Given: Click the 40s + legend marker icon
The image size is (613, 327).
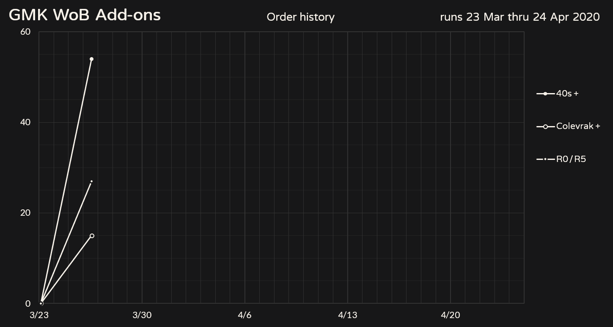Looking at the screenshot, I should 545,93.
